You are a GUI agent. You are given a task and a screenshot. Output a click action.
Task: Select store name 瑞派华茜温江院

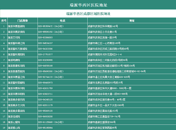pyautogui.click(x=16, y=77)
